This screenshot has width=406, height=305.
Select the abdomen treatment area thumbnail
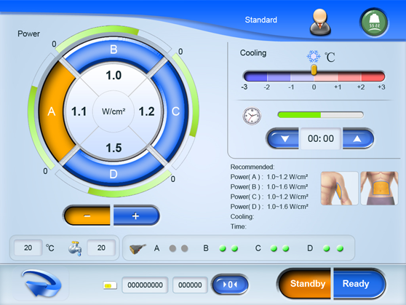click(379, 188)
